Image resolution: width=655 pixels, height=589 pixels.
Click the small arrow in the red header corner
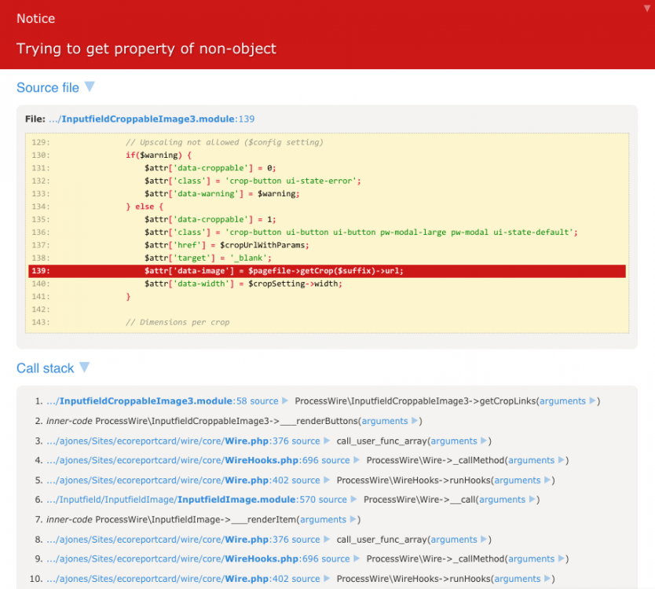click(646, 7)
